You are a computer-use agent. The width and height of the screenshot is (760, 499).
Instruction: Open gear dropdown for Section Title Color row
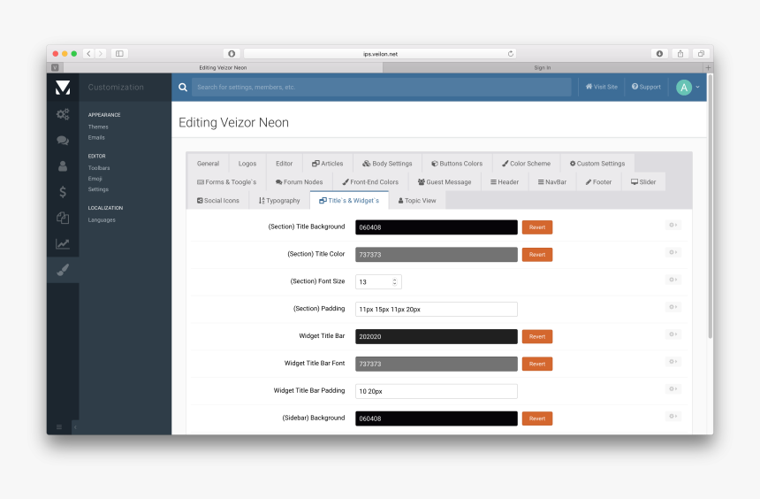(x=673, y=252)
